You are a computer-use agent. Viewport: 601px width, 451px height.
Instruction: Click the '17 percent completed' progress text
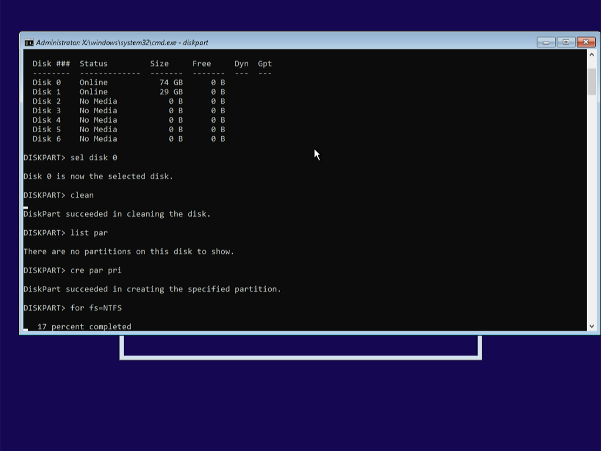coord(85,327)
